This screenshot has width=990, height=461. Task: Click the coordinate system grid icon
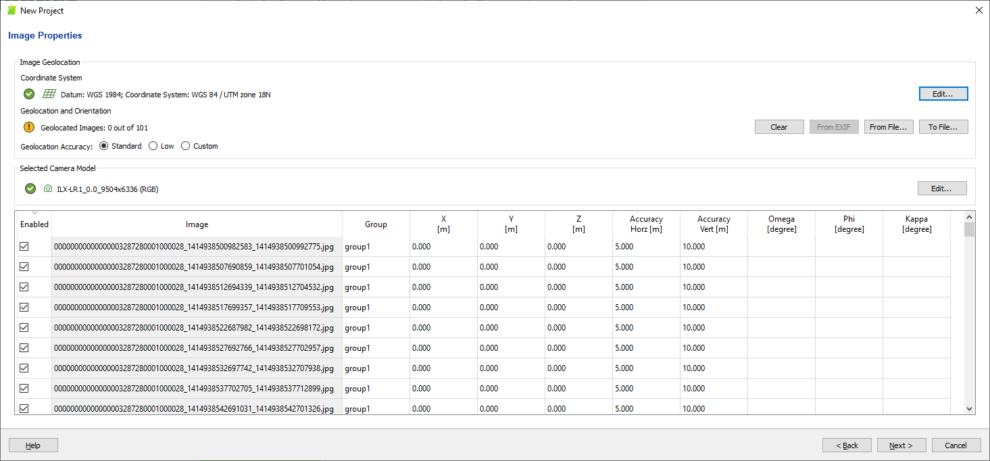[x=49, y=94]
